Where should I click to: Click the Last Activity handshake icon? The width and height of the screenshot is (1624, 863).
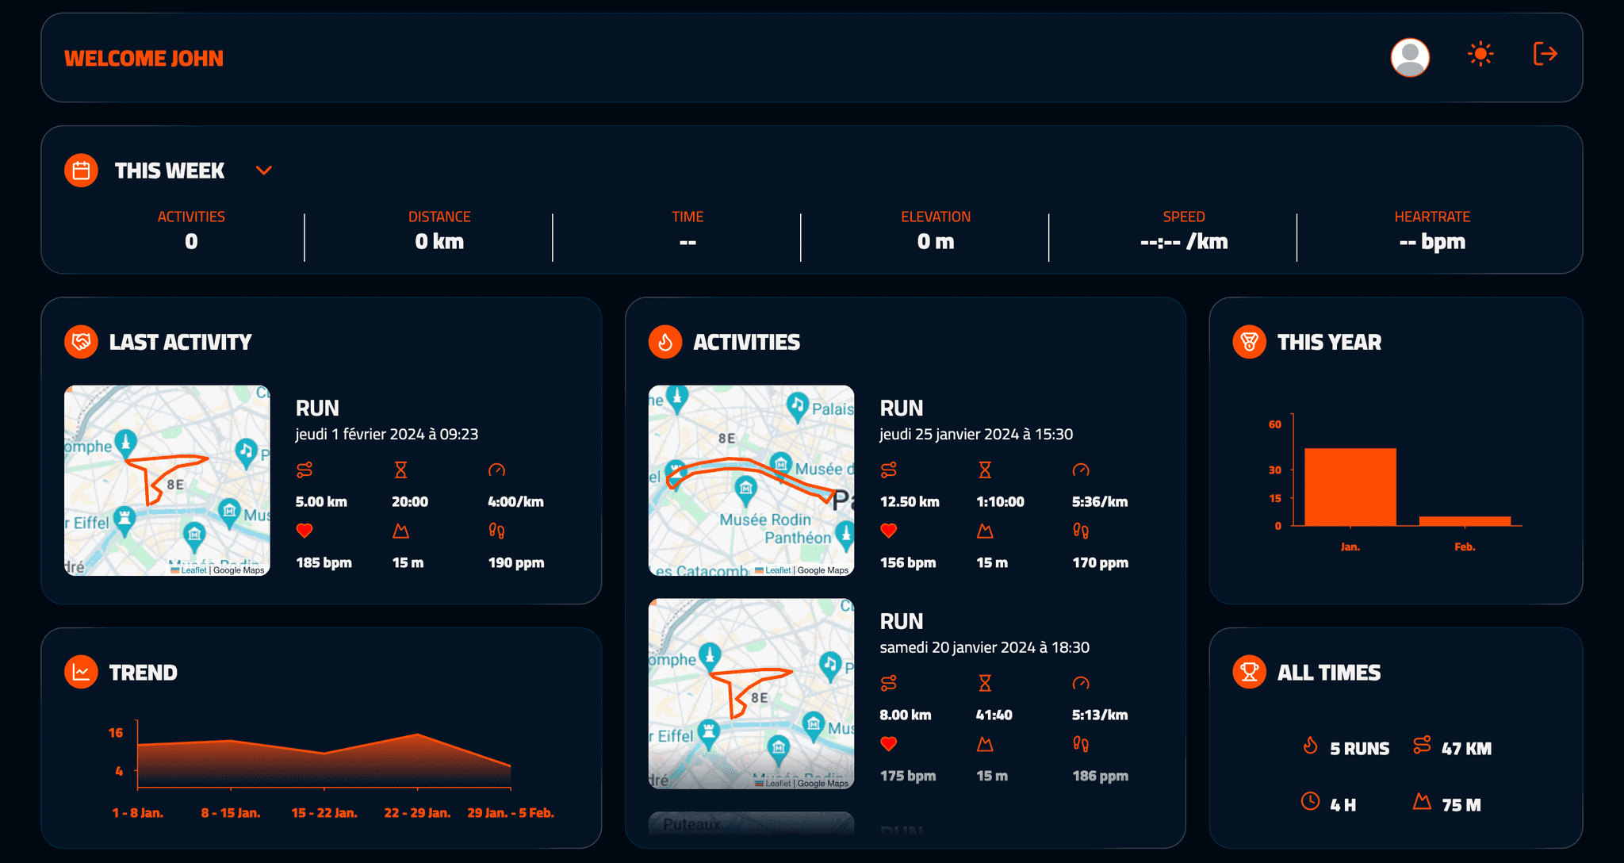click(x=81, y=342)
